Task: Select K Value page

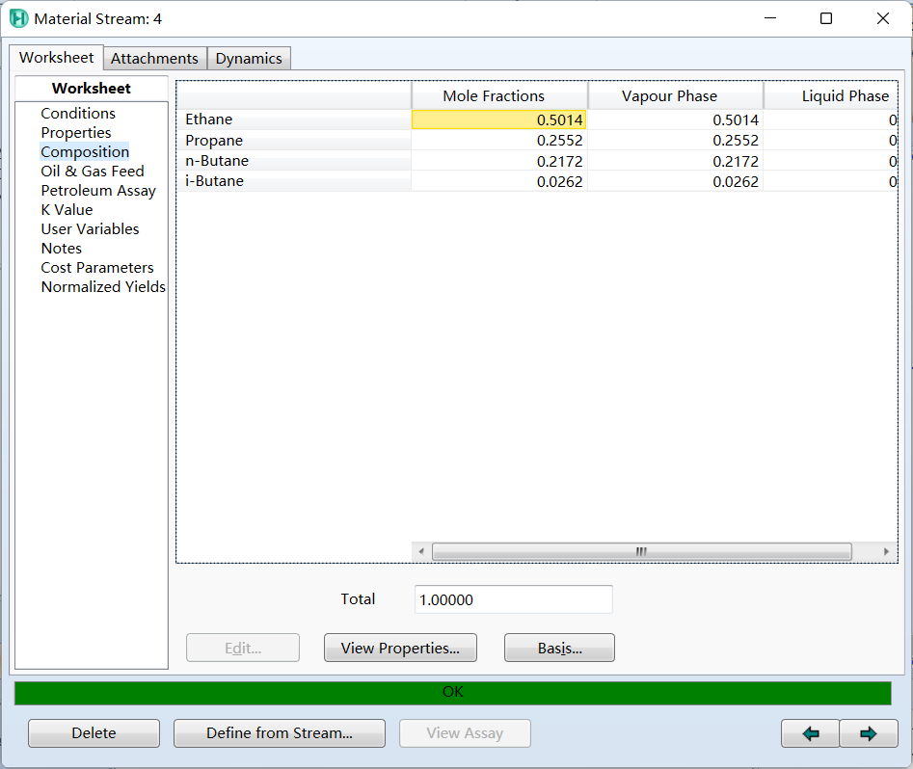Action: 67,209
